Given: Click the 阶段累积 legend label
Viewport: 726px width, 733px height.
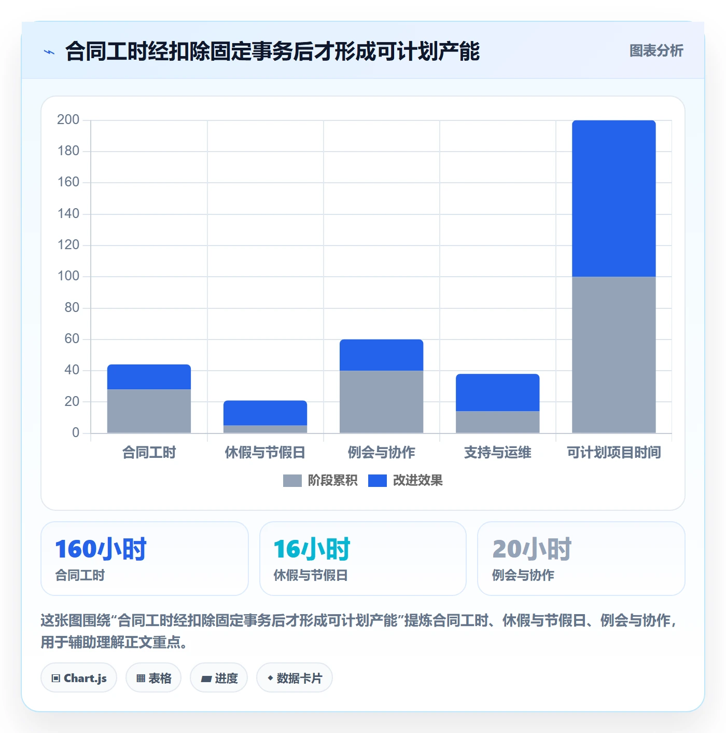Looking at the screenshot, I should click(332, 481).
